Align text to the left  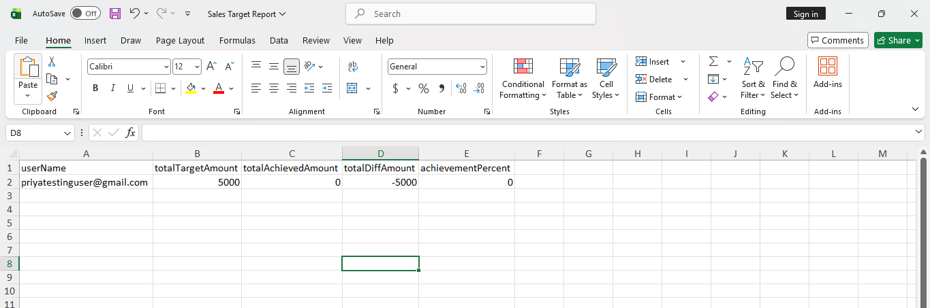[256, 88]
